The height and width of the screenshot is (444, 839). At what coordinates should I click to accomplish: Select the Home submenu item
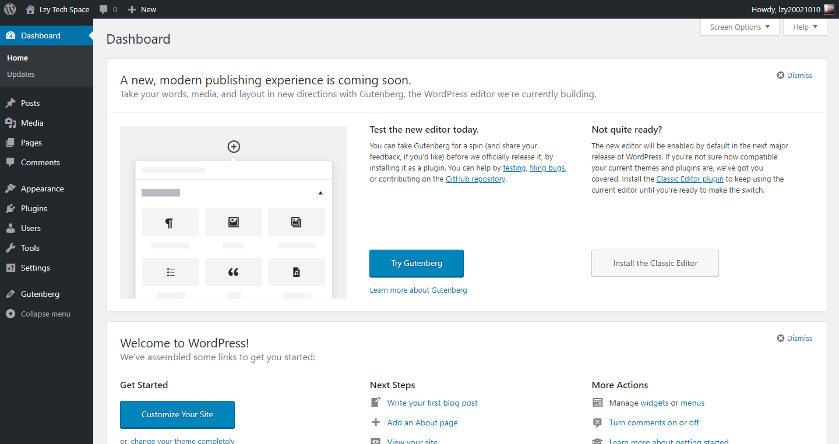click(17, 58)
